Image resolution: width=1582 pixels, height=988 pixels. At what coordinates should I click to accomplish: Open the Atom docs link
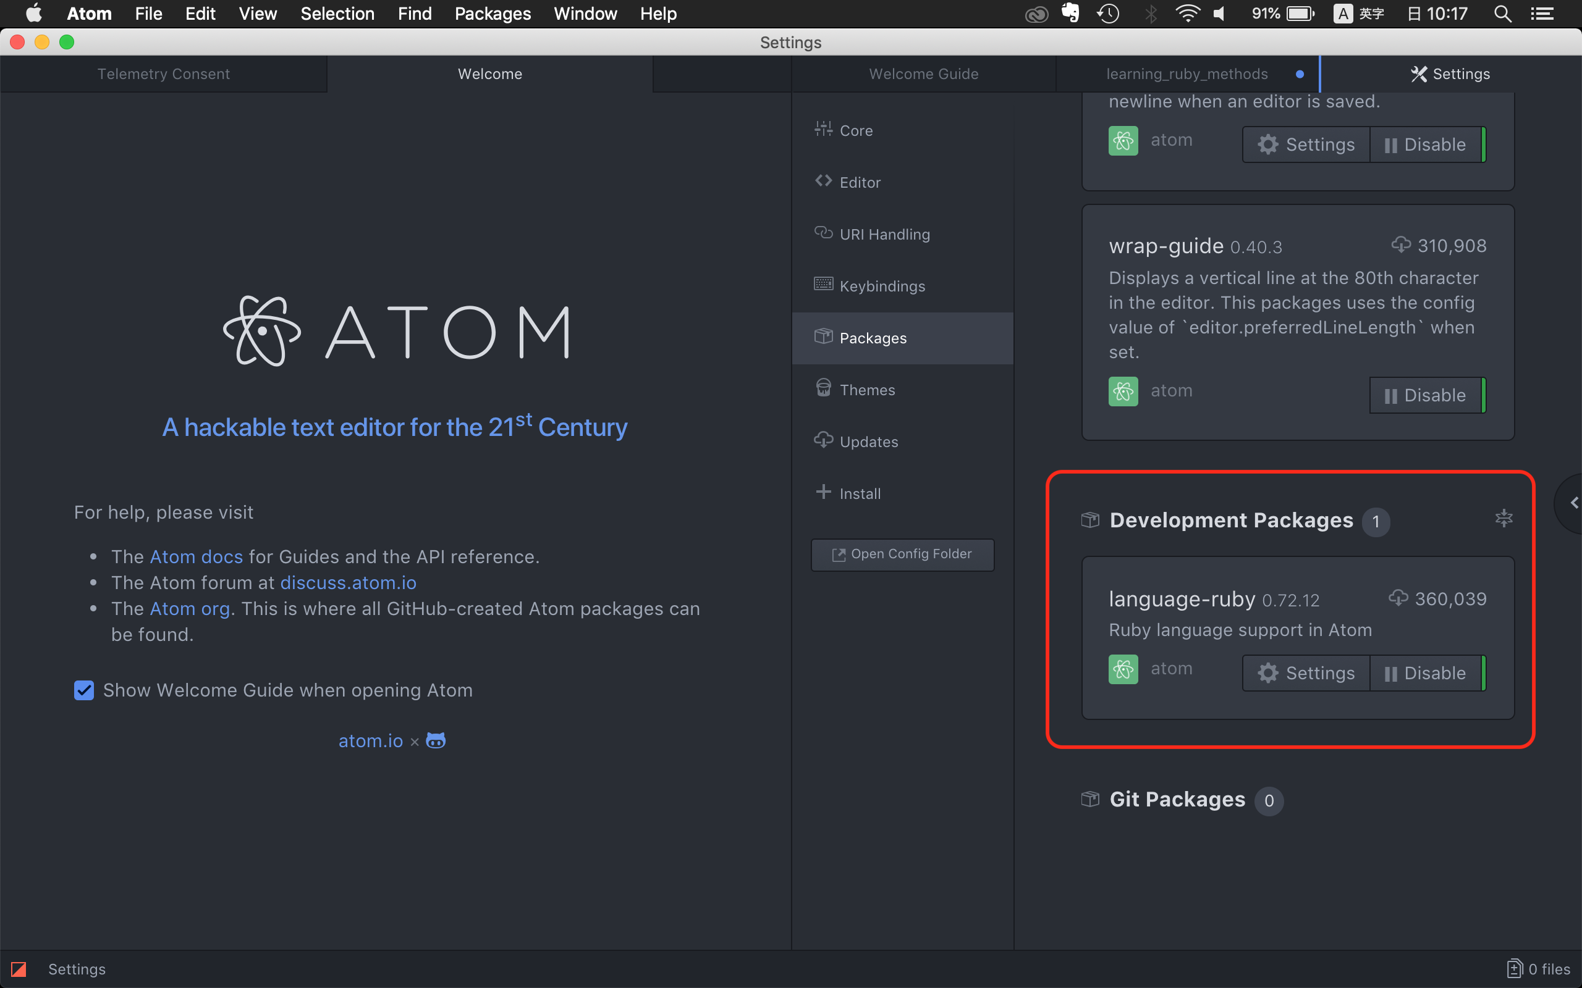coord(196,557)
